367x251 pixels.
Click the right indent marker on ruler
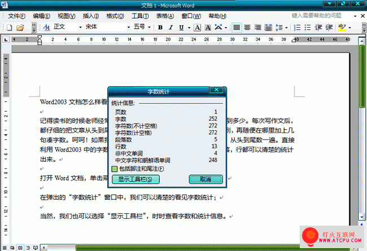click(x=294, y=41)
